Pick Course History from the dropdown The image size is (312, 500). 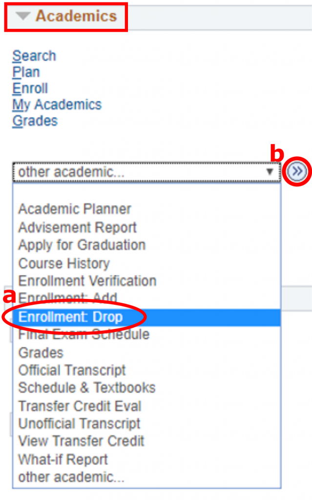click(x=63, y=263)
